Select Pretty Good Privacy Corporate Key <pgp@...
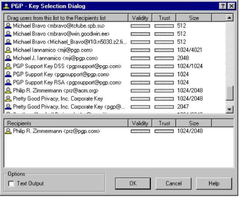The image size is (239, 197). click(x=69, y=107)
